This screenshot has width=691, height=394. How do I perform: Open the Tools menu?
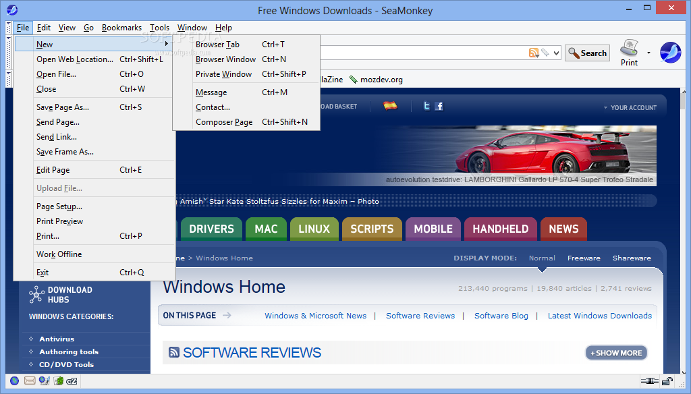coord(159,28)
